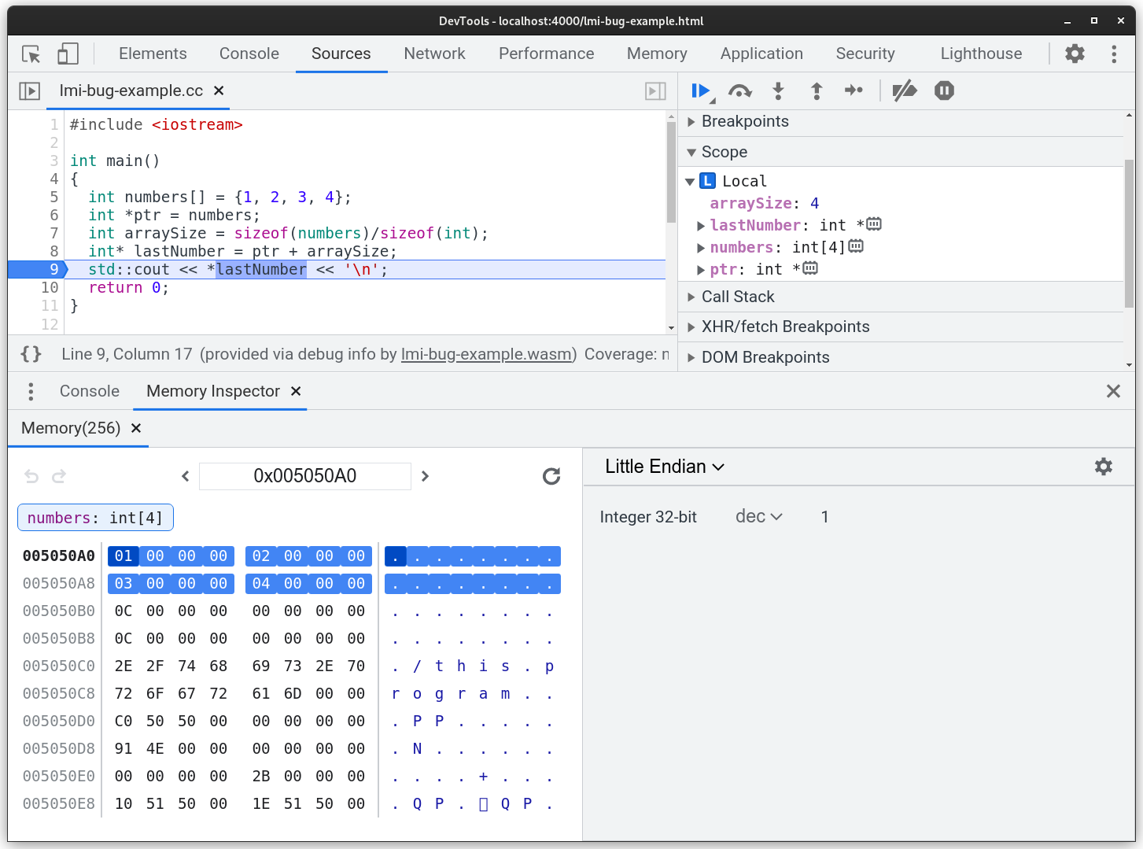Open source formatting with the pretty-print icon

click(30, 354)
